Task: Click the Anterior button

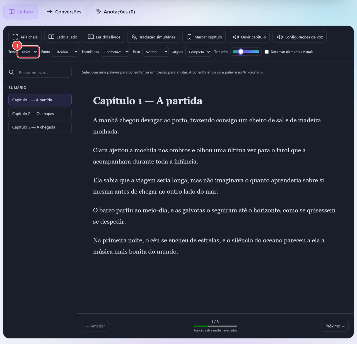Action: point(95,326)
